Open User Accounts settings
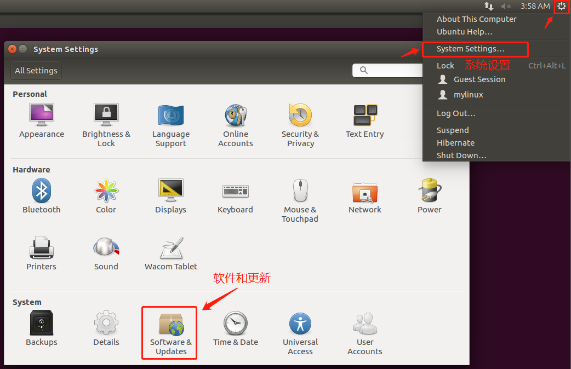Screen dimensions: 571x369 pos(365,333)
